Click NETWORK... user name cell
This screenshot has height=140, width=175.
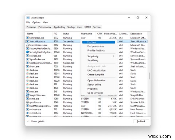(87, 113)
